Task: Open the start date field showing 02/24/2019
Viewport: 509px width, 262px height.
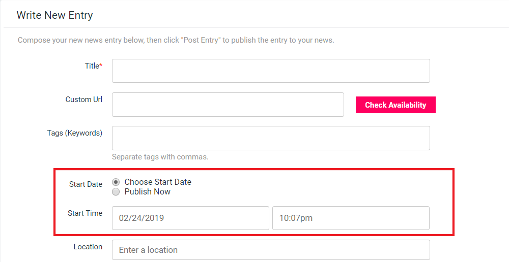Action: click(190, 218)
